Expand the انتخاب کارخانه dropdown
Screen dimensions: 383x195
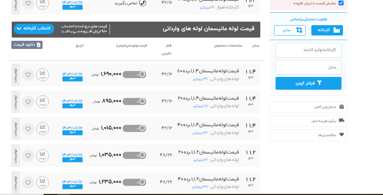click(34, 29)
